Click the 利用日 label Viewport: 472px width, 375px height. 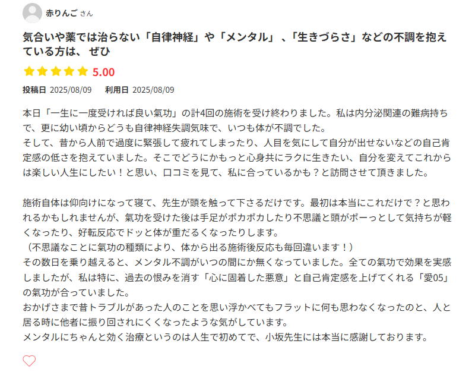(117, 90)
